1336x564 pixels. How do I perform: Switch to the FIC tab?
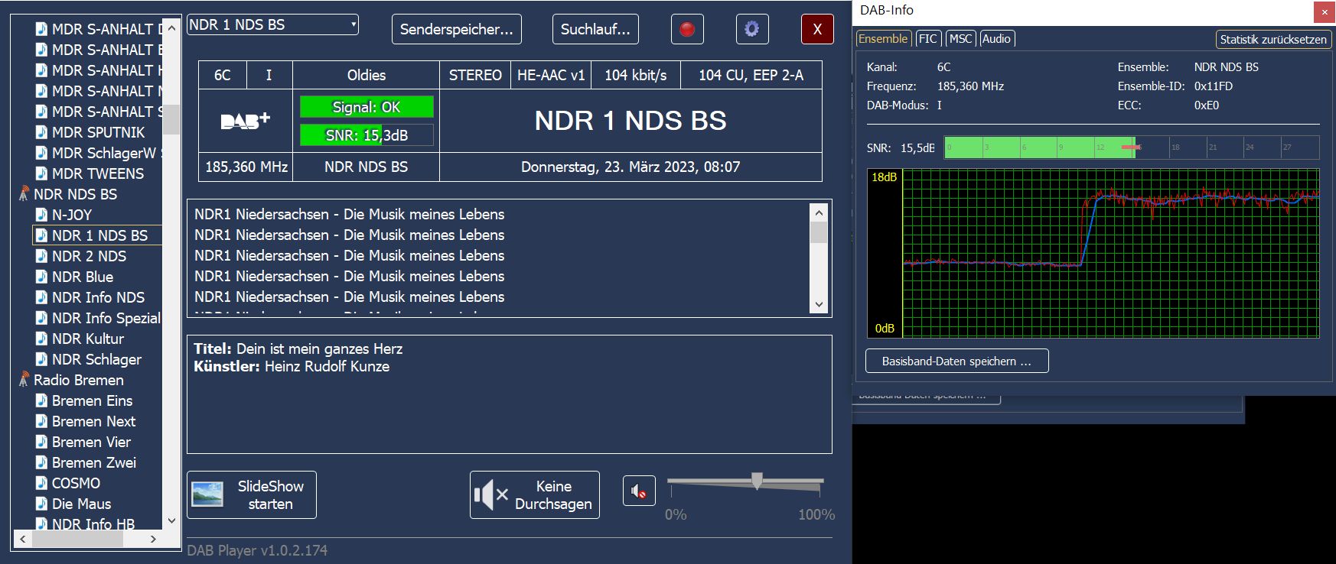coord(927,39)
